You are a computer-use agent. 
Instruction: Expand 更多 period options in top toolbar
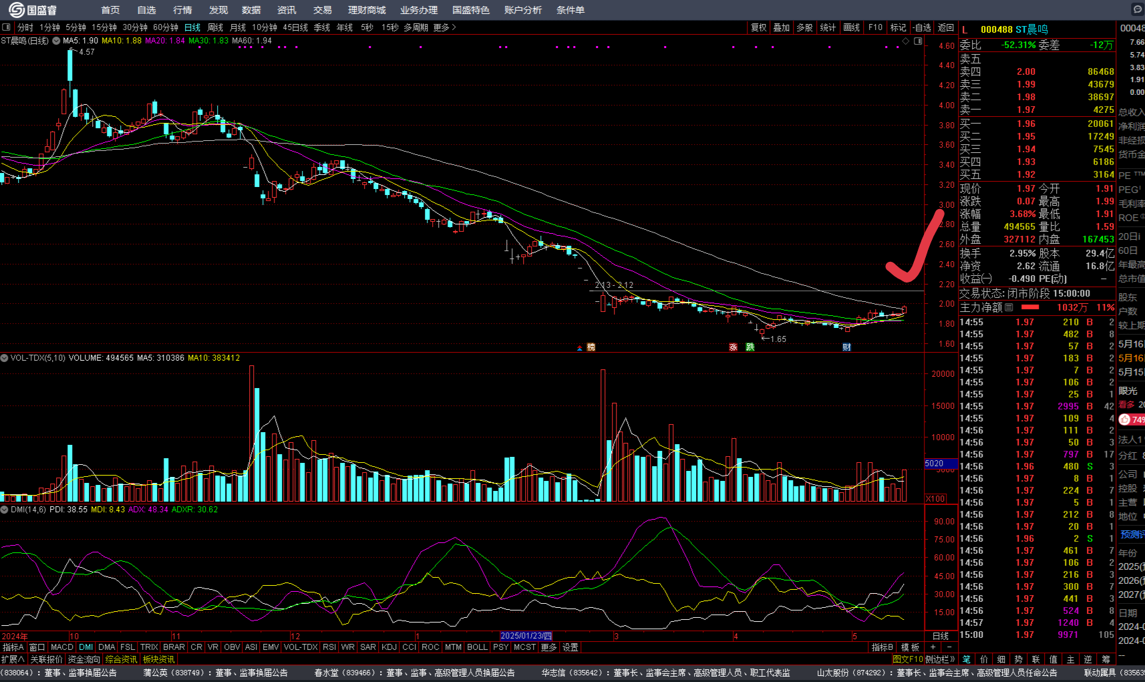tap(444, 27)
